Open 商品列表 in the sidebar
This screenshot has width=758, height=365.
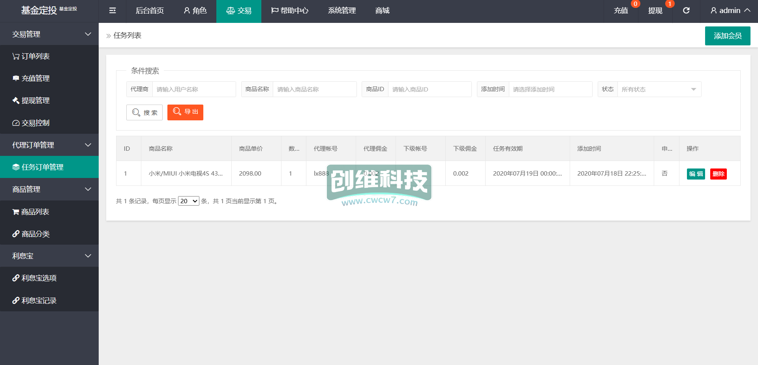pyautogui.click(x=32, y=212)
